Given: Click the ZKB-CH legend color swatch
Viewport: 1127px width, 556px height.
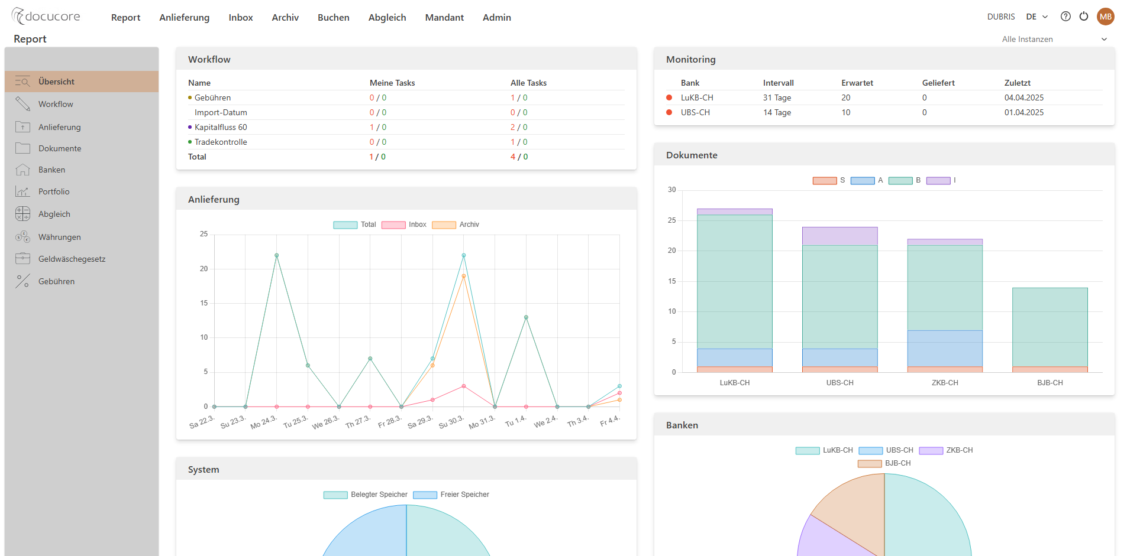Looking at the screenshot, I should (931, 450).
